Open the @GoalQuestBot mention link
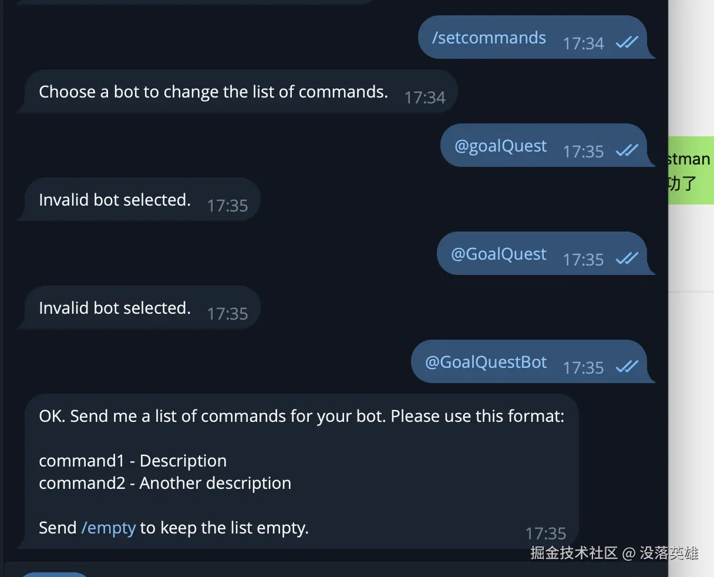Screen dimensions: 714x577 click(486, 363)
